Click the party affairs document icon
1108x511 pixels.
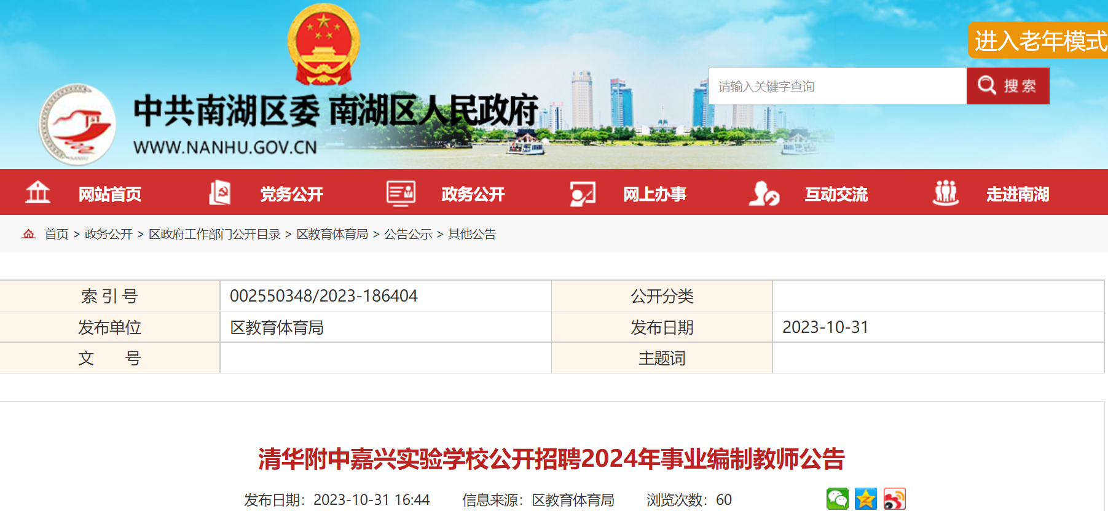[219, 193]
